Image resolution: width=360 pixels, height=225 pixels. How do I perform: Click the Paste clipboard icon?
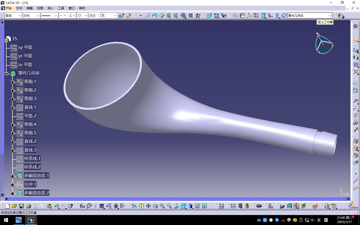(49, 206)
